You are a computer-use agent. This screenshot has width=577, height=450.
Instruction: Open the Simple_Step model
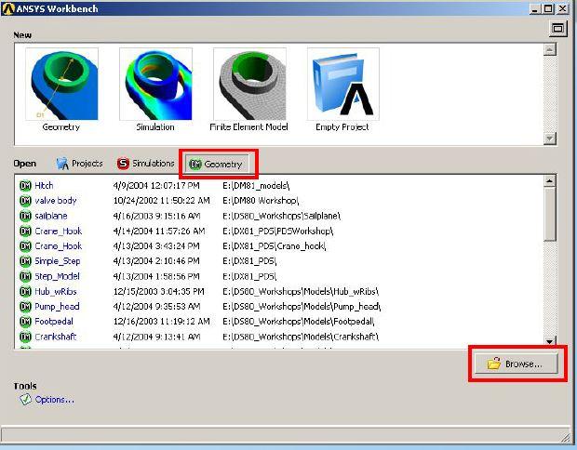pos(58,261)
